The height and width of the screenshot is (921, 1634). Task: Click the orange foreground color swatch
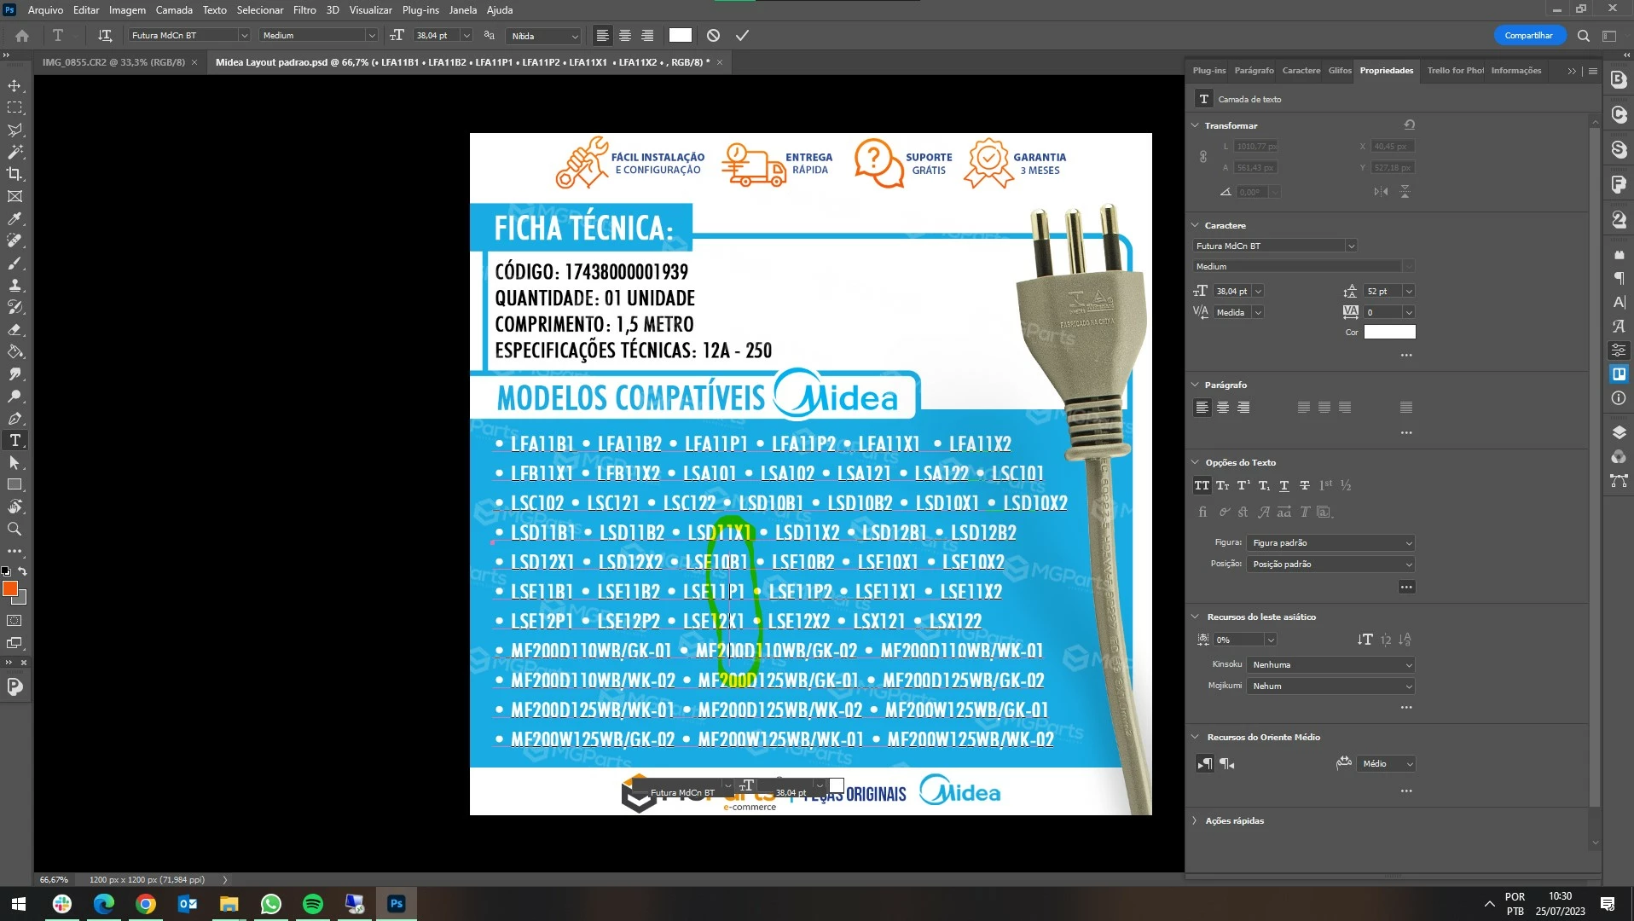click(10, 589)
